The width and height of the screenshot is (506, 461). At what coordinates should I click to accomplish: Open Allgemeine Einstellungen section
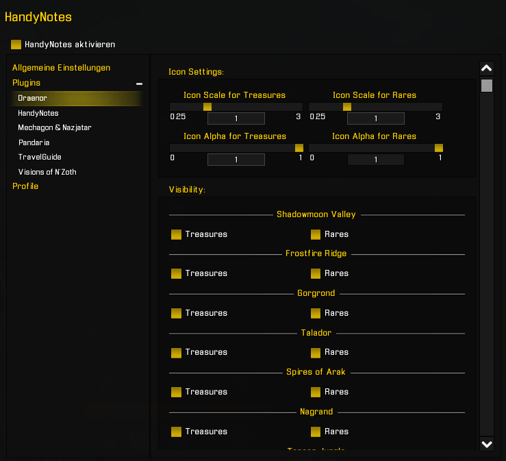(x=61, y=68)
